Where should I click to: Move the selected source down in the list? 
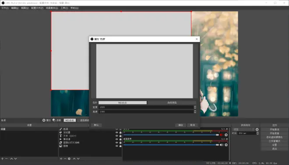pyautogui.click(x=78, y=158)
